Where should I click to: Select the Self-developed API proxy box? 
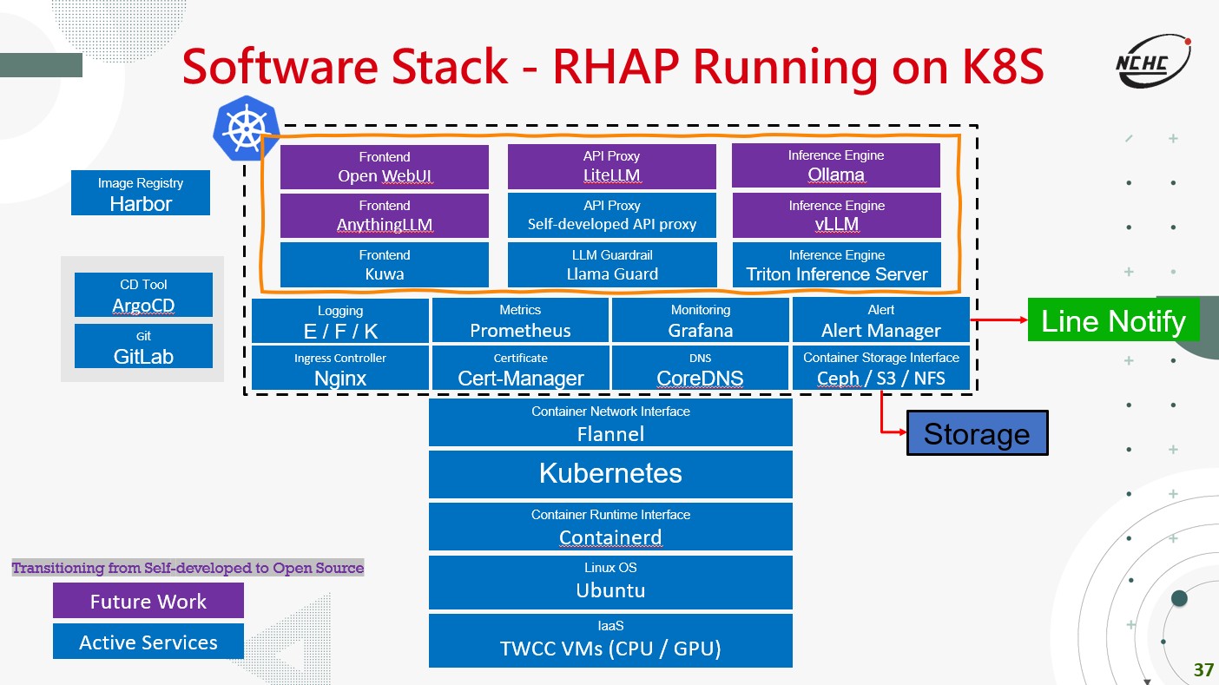(612, 215)
